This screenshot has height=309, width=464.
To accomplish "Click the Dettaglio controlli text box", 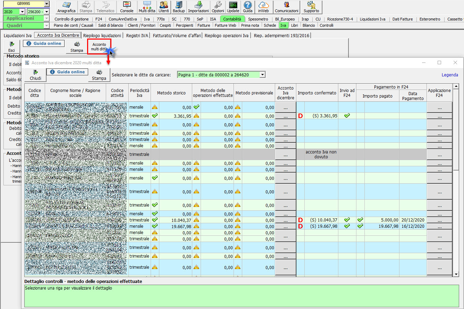I will tap(242, 295).
